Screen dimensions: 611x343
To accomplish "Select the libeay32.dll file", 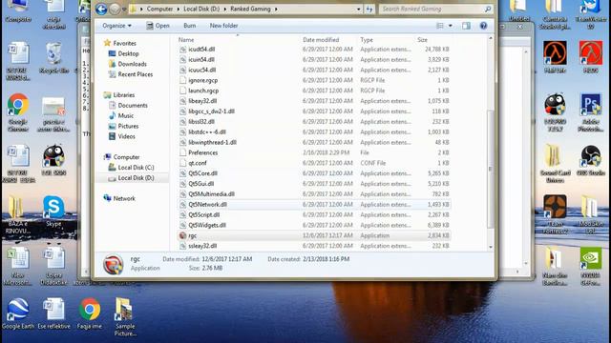I will [x=314, y=101].
